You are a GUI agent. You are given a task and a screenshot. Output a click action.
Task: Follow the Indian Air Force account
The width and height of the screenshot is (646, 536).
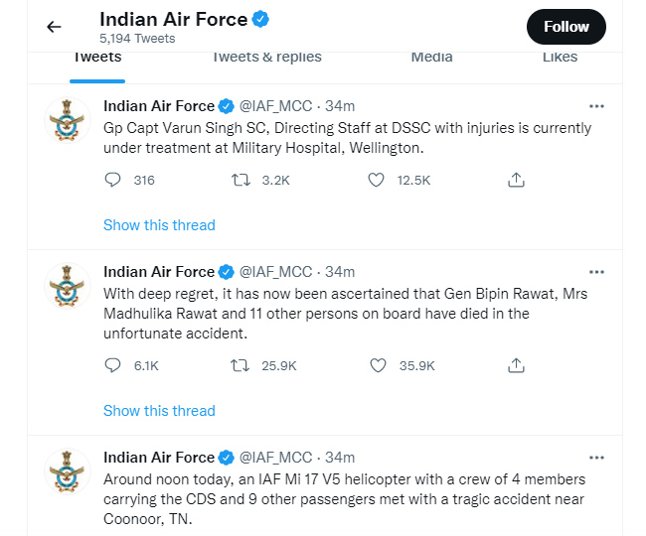coord(565,27)
